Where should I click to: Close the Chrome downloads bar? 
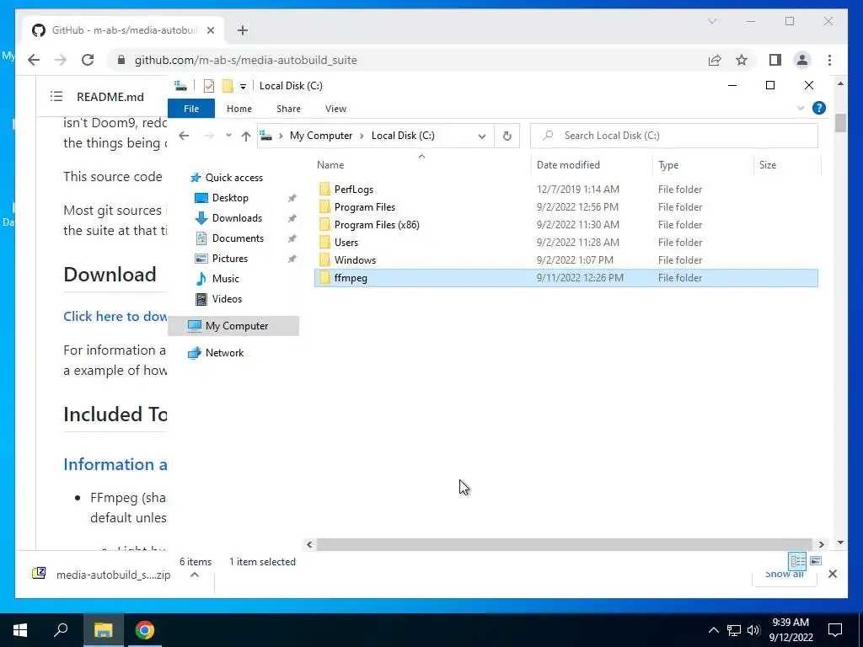[832, 574]
